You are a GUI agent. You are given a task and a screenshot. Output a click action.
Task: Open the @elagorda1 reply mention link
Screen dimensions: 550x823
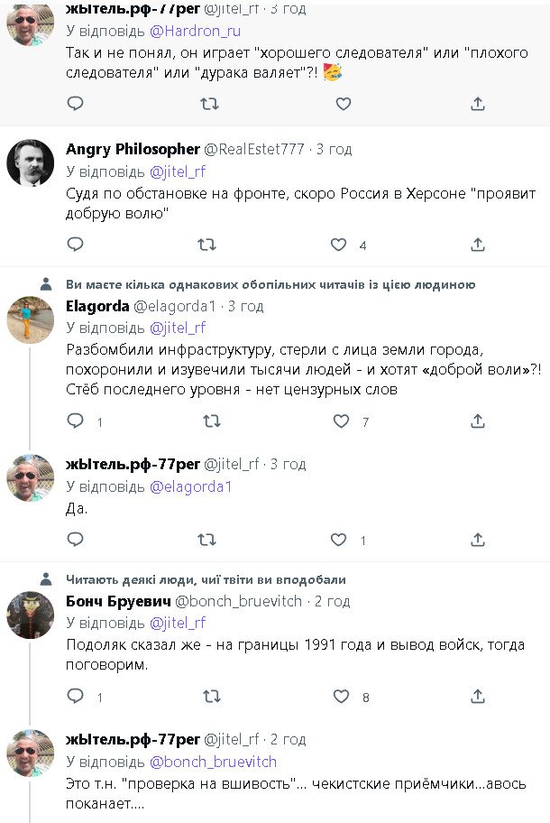190,486
